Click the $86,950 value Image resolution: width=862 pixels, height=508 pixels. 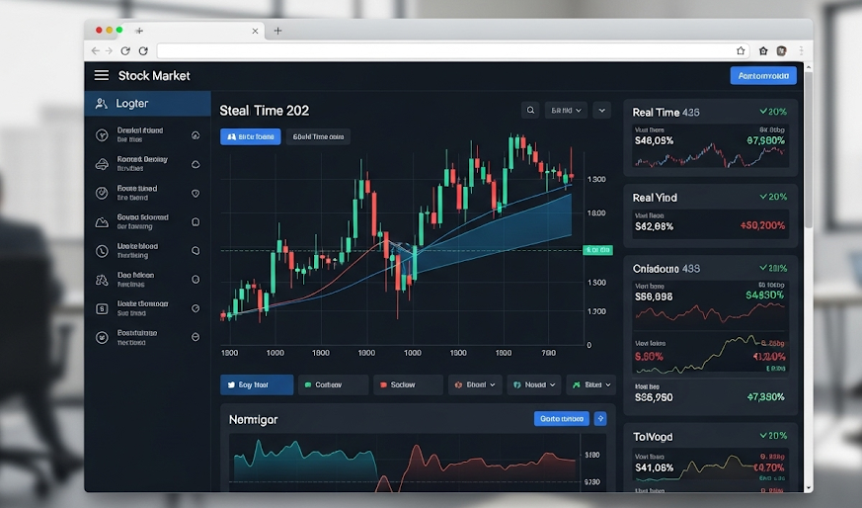pos(654,397)
